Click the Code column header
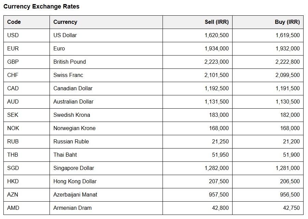This screenshot has width=308, height=219. click(14, 22)
